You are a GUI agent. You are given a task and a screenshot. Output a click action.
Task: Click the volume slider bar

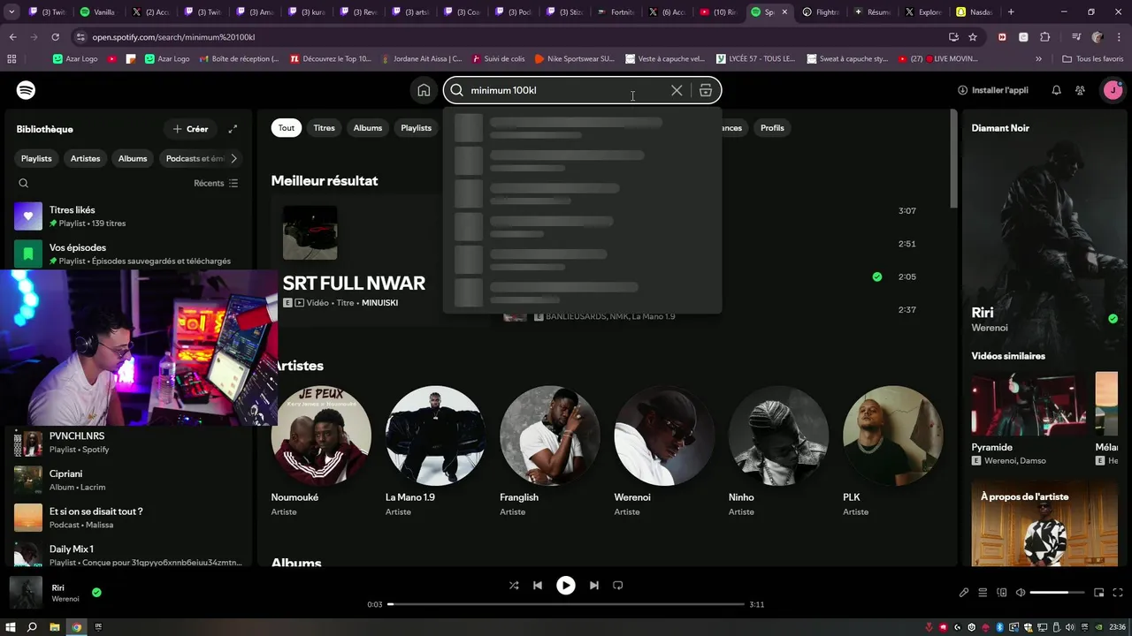coord(1058,593)
